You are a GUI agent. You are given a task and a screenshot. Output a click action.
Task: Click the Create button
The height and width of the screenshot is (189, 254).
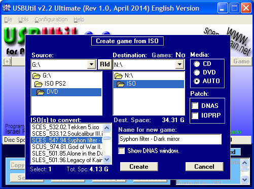(139, 167)
